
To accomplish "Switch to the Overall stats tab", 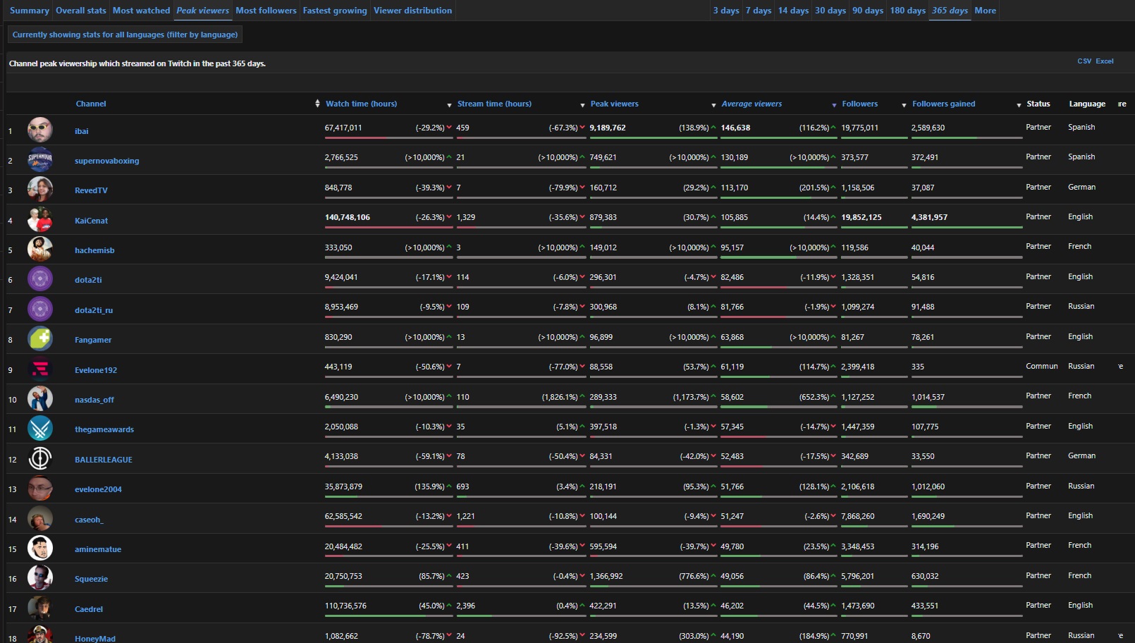I will click(x=81, y=11).
